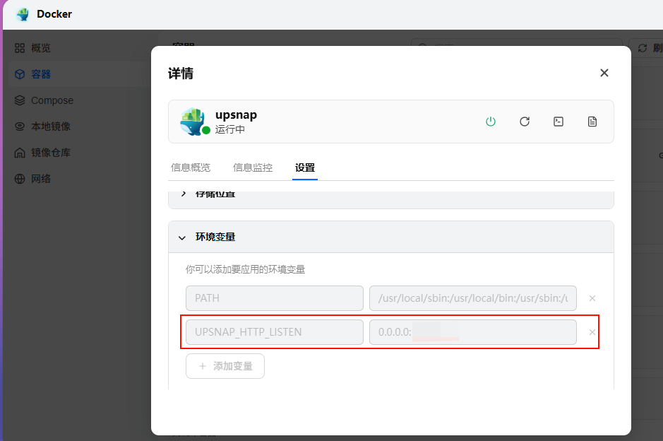Click the 你可以添加要应用的环境变量 hint text
This screenshot has width=663, height=441.
pyautogui.click(x=245, y=269)
